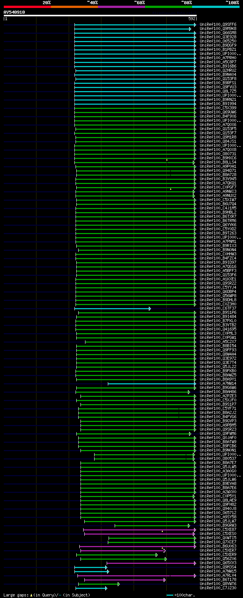Viewport: 243px width, 598px height.
Task: Select label UniRef100_B9RFS1
Action: click(x=218, y=83)
